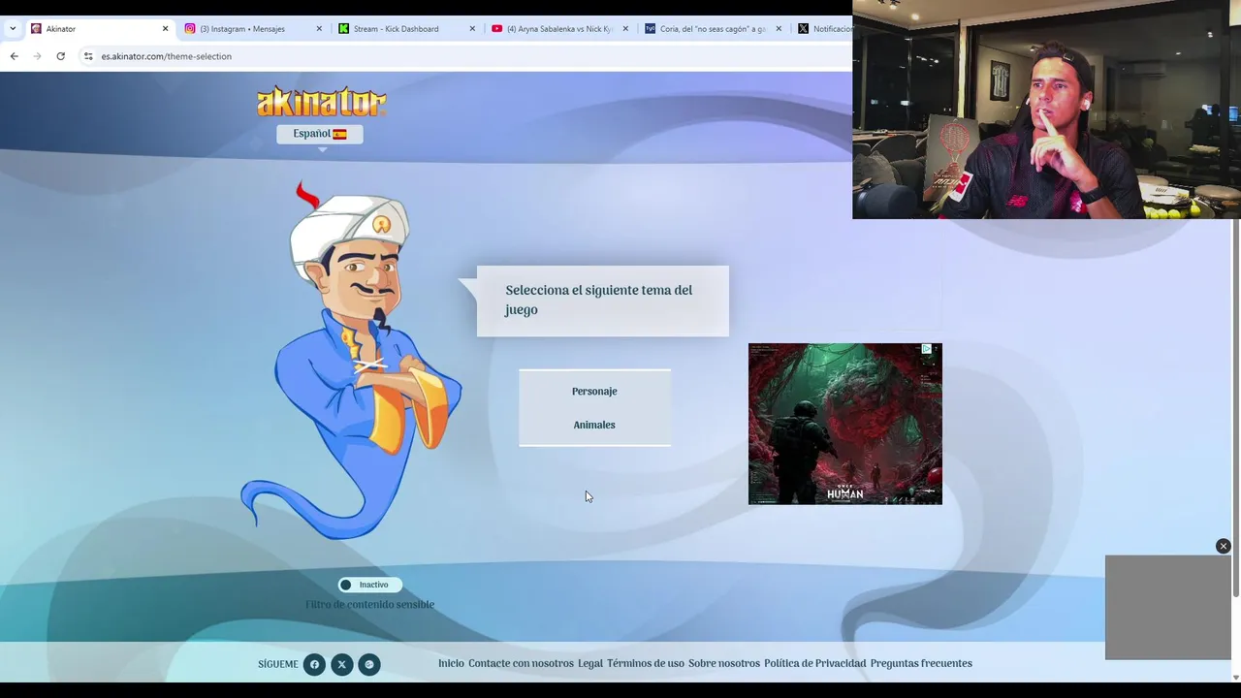The height and width of the screenshot is (698, 1241).
Task: Open Contacte con nosotros link
Action: click(x=521, y=664)
